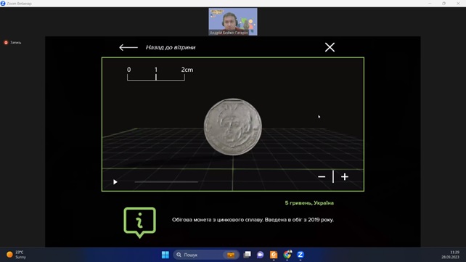This screenshot has height=262, width=466.
Task: Open the Windows Start menu
Action: pos(165,255)
